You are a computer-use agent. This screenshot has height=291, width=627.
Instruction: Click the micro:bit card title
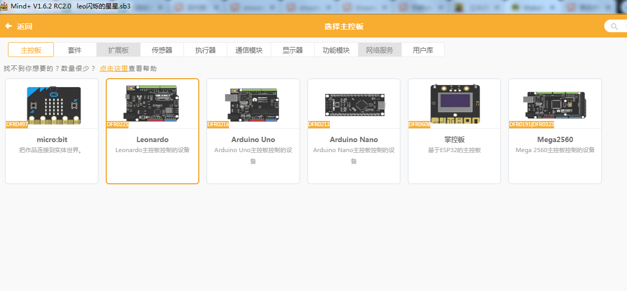52,140
